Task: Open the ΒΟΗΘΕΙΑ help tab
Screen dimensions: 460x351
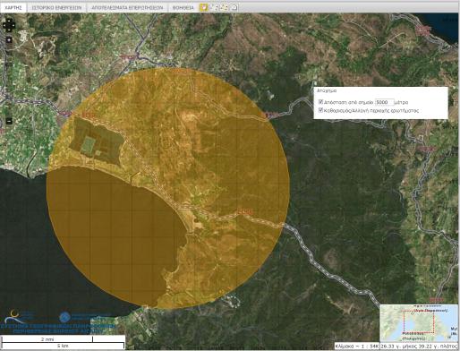Action: pos(183,7)
